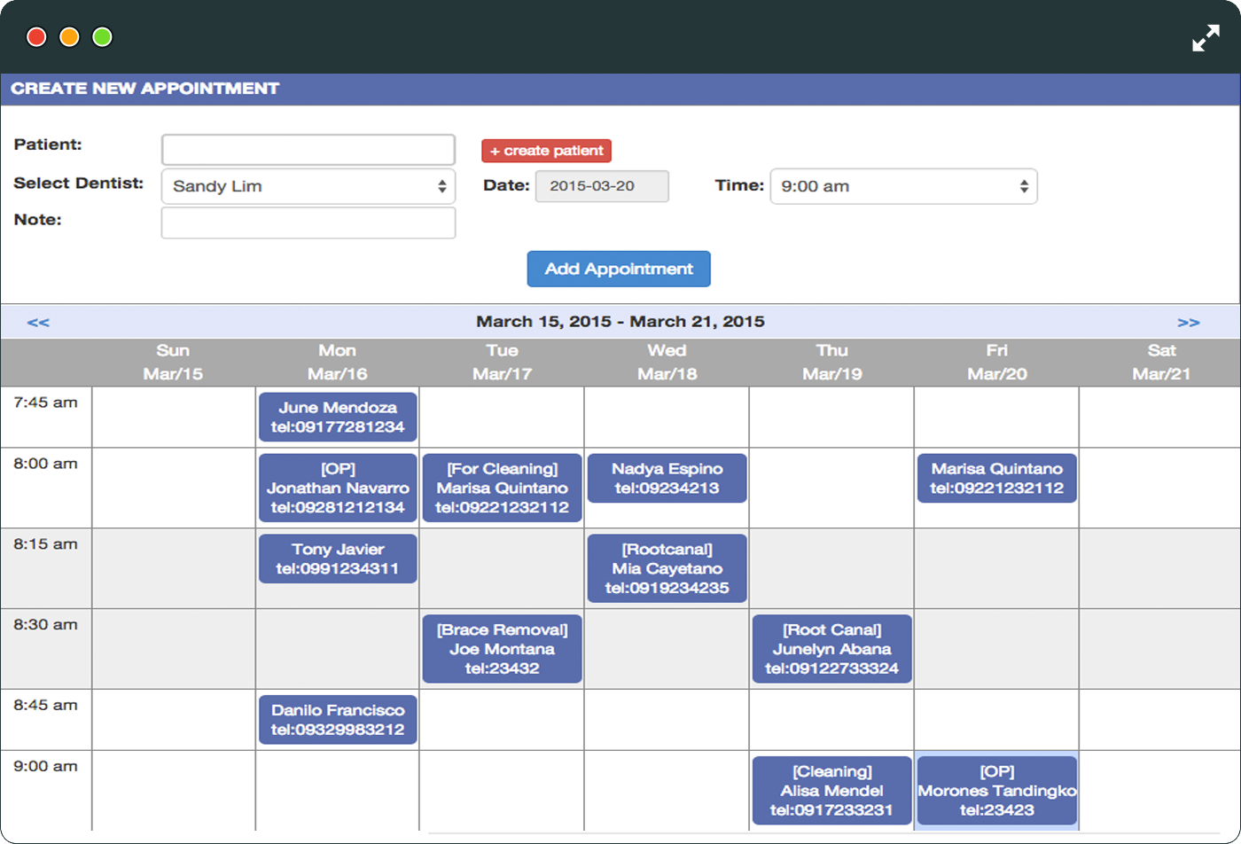1241x844 pixels.
Task: Open Jonathan Navarro OP appointment
Action: pos(338,488)
